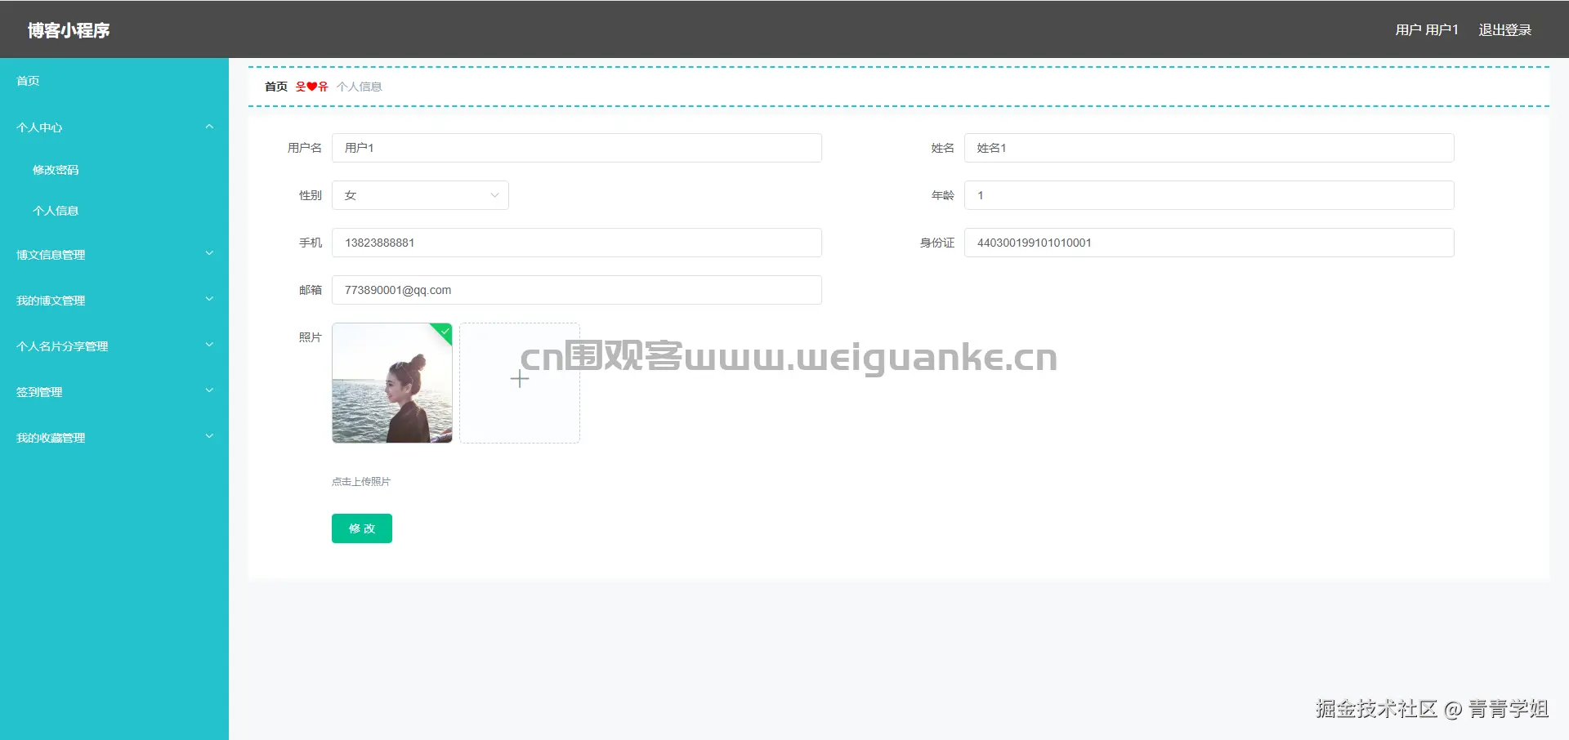Viewport: 1569px width, 740px height.
Task: Click the 用户名 input field
Action: coord(577,148)
